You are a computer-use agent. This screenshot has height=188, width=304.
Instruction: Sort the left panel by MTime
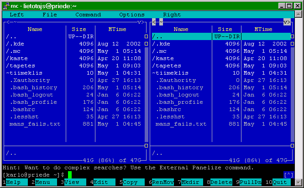(117, 29)
